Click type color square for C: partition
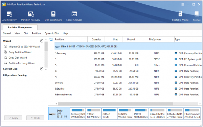The height and width of the screenshot is (127, 203). pyautogui.click(x=176, y=71)
